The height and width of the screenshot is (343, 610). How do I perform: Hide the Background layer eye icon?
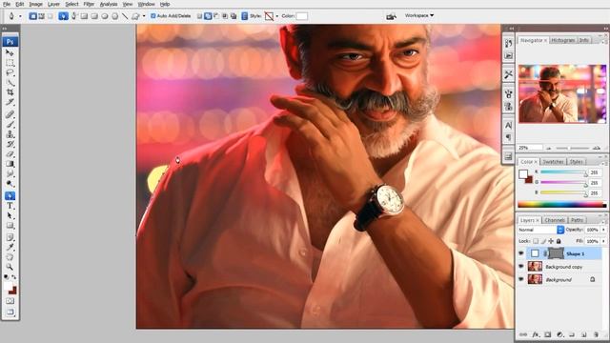point(521,279)
